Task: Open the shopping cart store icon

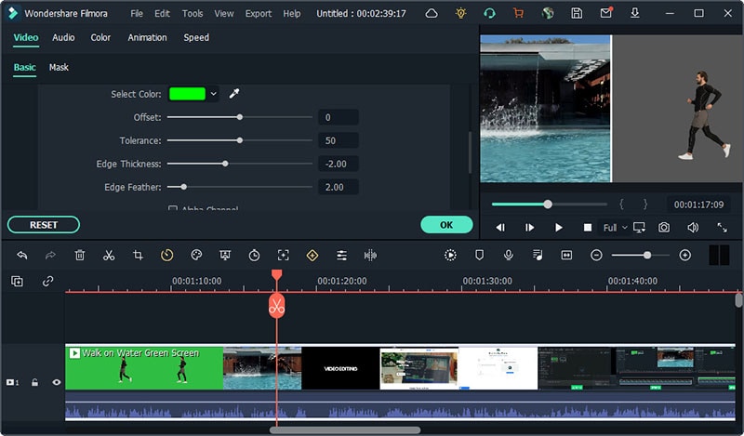Action: (518, 13)
